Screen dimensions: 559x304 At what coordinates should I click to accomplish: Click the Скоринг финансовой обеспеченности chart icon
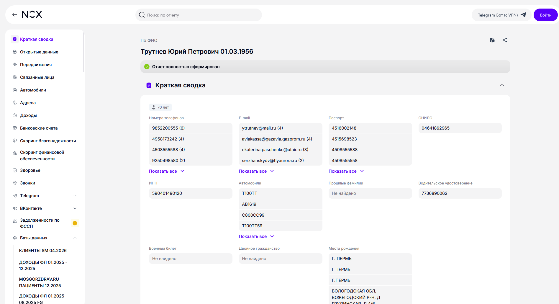point(15,153)
